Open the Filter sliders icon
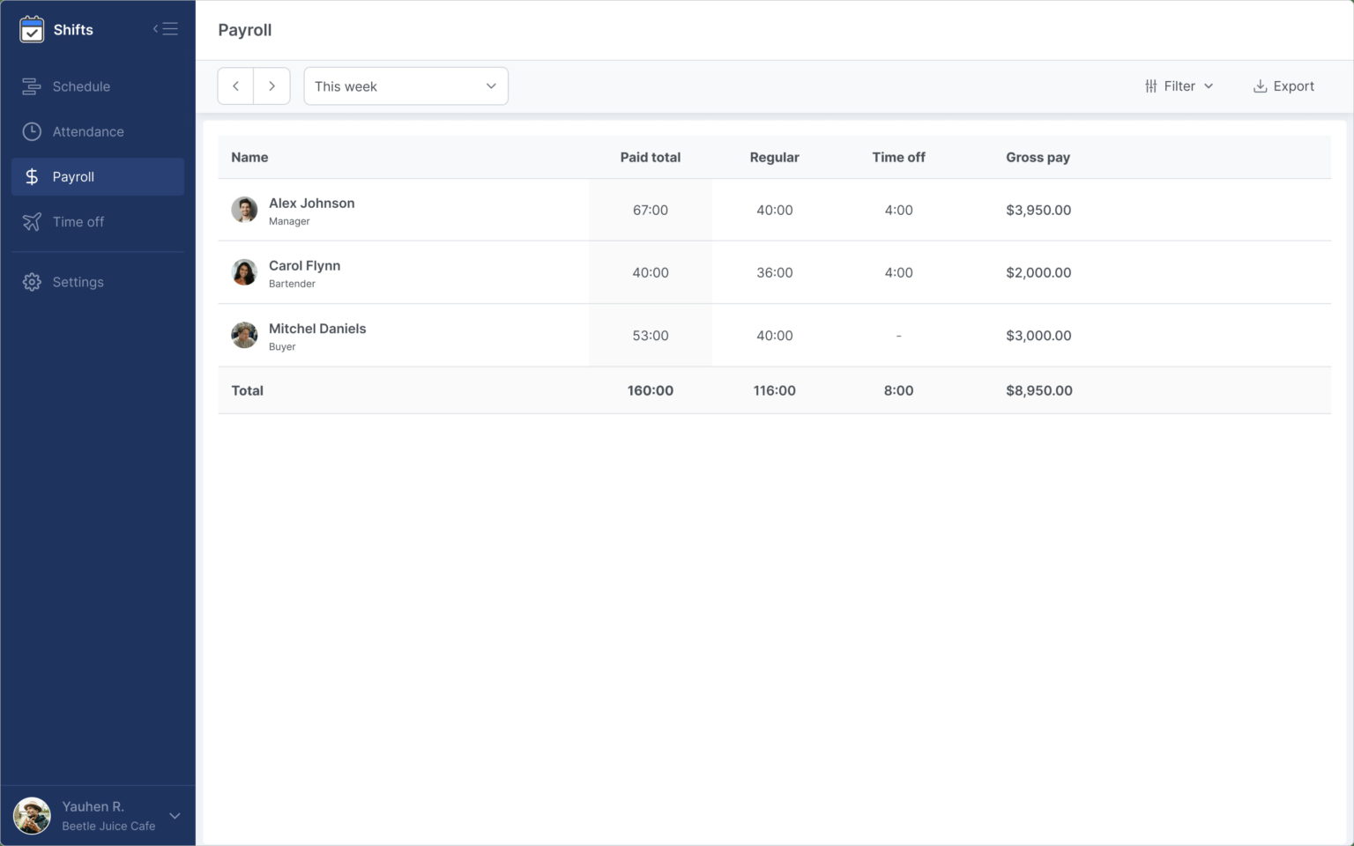This screenshot has width=1354, height=846. [x=1150, y=85]
